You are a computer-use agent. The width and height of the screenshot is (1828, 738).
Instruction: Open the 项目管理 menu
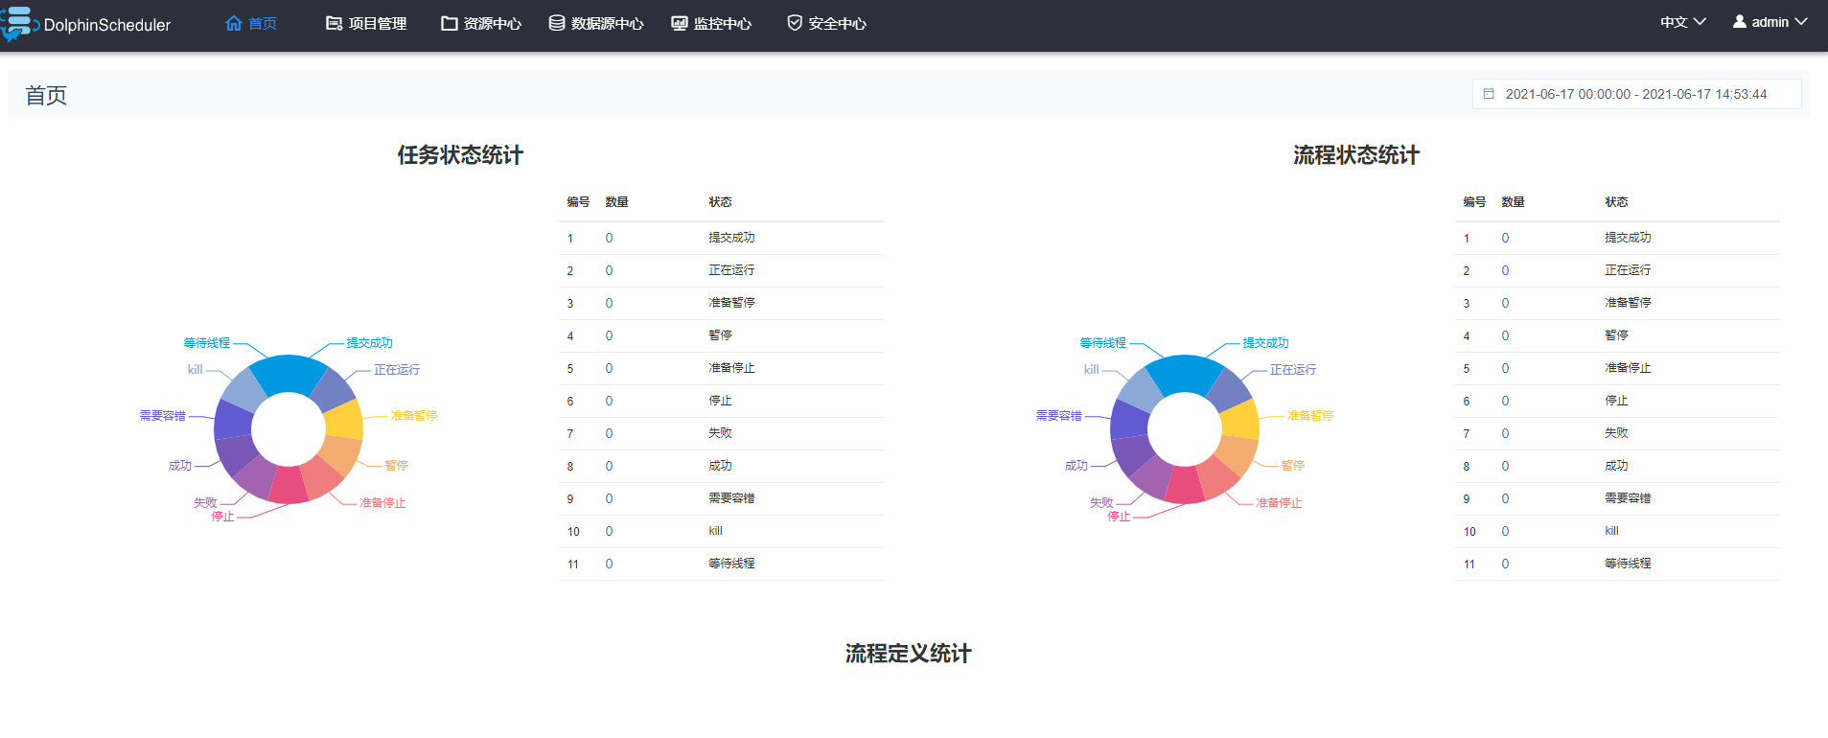point(367,23)
